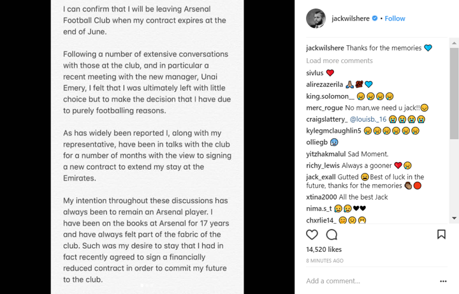This screenshot has width=459, height=294.
Task: Open jackwilshere profile picture avatar
Action: click(x=316, y=18)
